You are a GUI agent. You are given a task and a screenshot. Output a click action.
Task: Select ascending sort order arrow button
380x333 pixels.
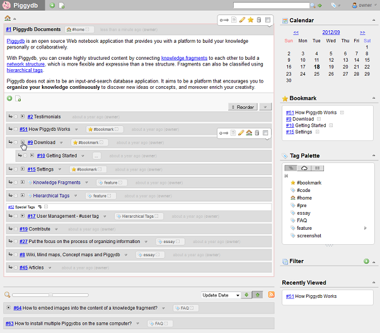[x=256, y=295]
